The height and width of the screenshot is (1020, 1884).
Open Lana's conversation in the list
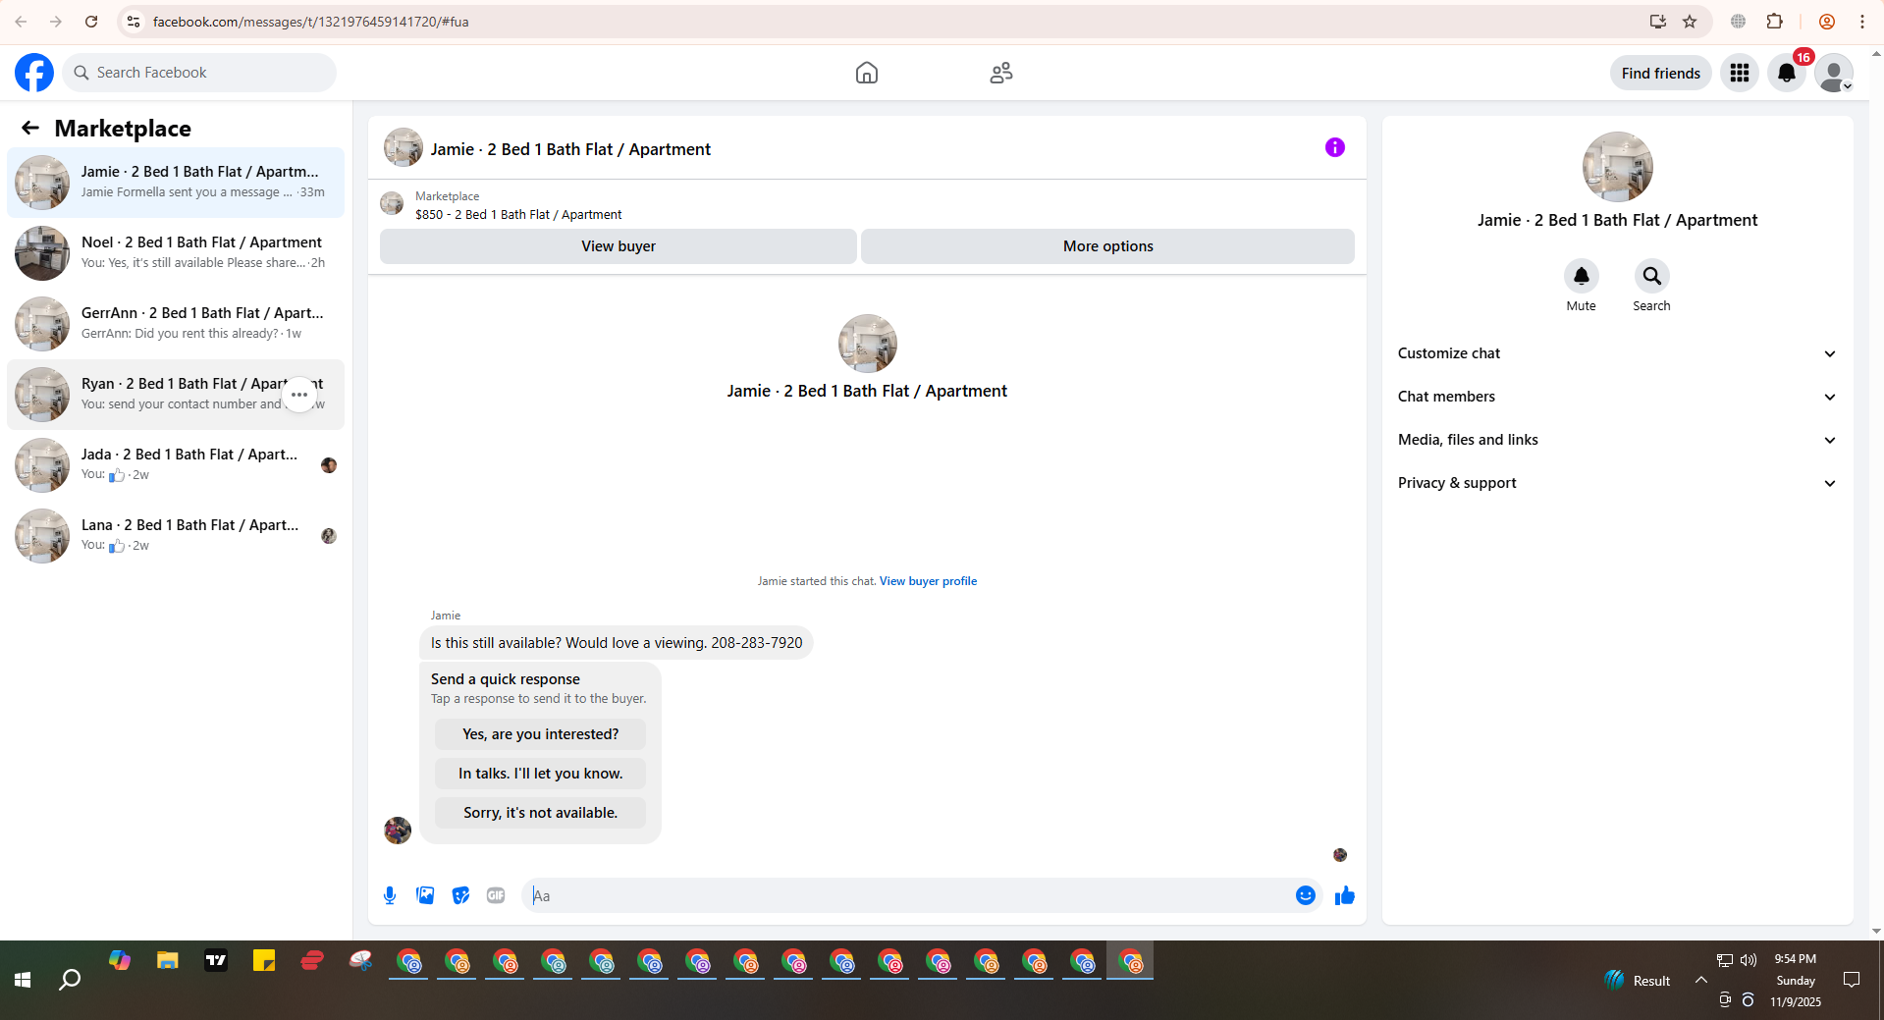(x=176, y=536)
